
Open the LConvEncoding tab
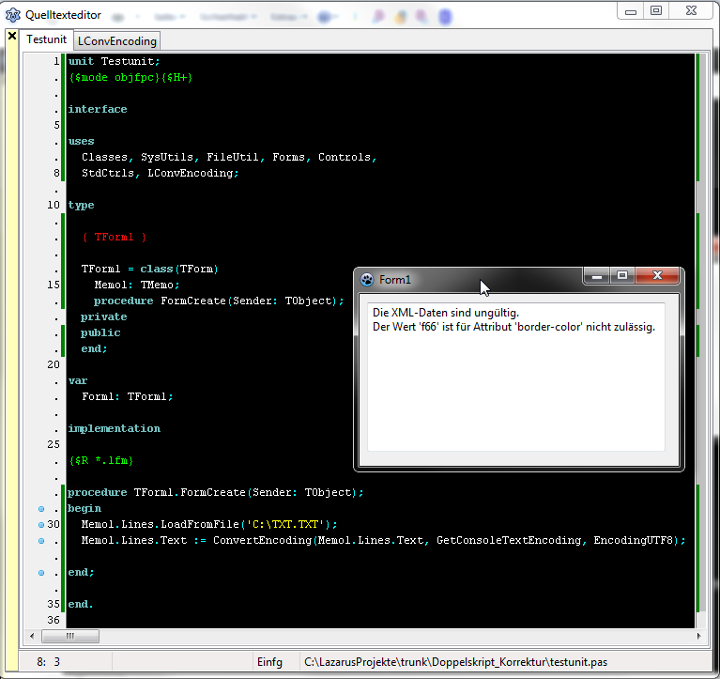pos(117,40)
